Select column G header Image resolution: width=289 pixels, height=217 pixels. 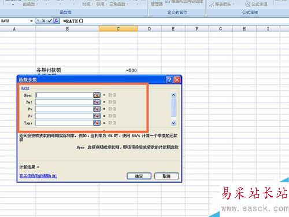(x=221, y=29)
